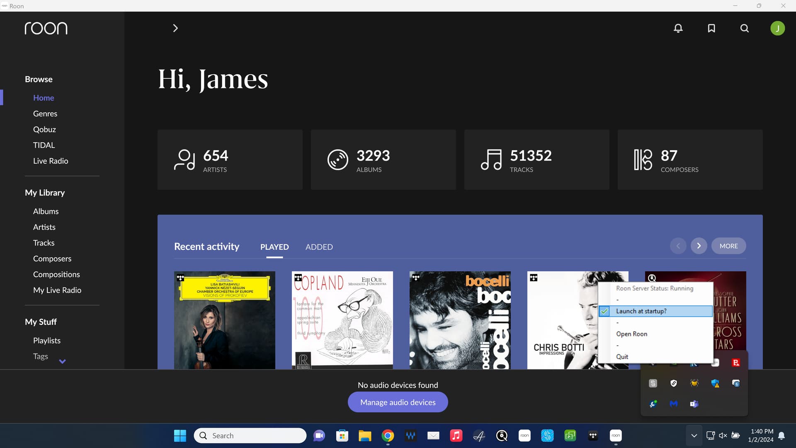
Task: Open Bocelli album cover
Action: pos(460,320)
